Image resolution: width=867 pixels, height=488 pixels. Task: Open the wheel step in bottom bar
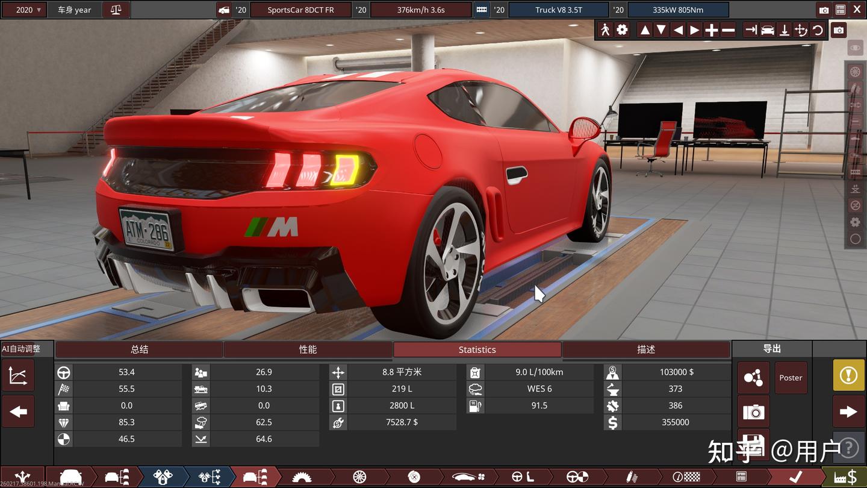point(359,477)
